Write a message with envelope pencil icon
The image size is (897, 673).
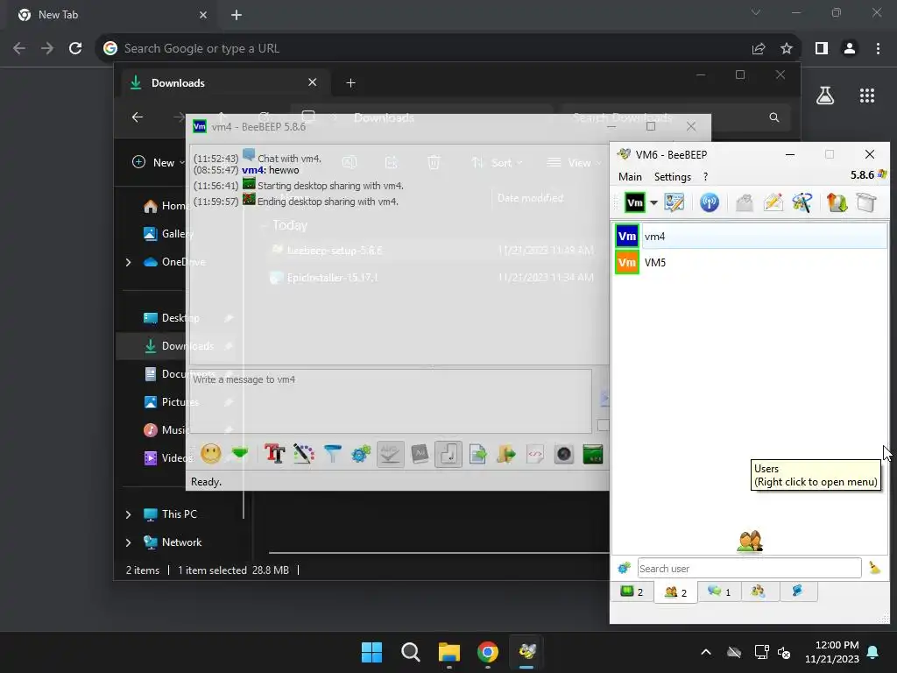(773, 202)
